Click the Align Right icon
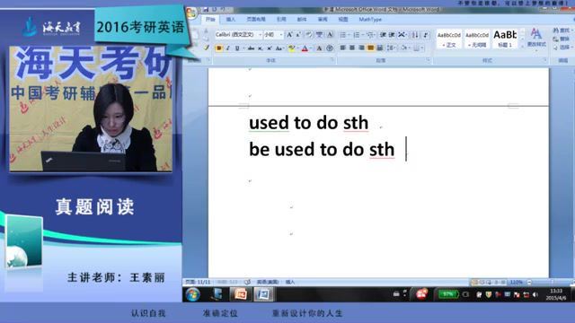 pyautogui.click(x=361, y=48)
